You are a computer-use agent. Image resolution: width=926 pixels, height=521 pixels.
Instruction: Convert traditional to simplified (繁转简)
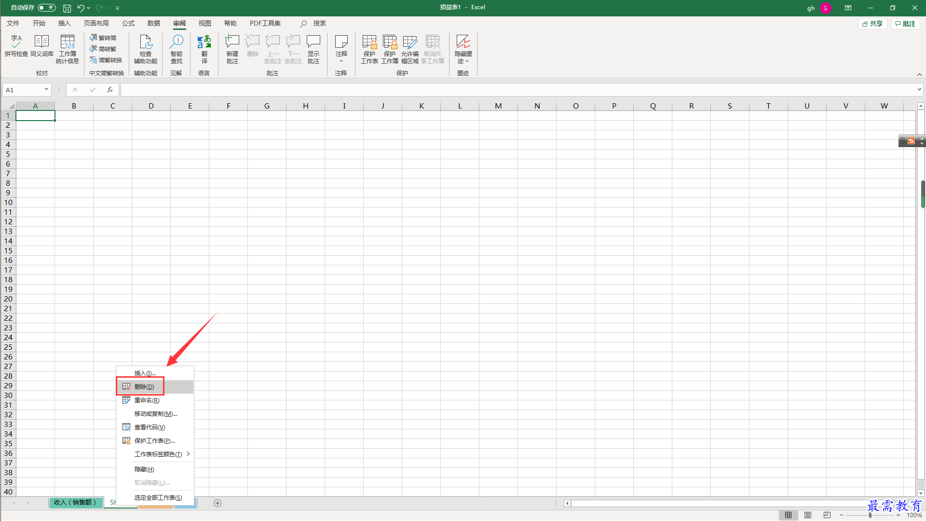pos(103,38)
